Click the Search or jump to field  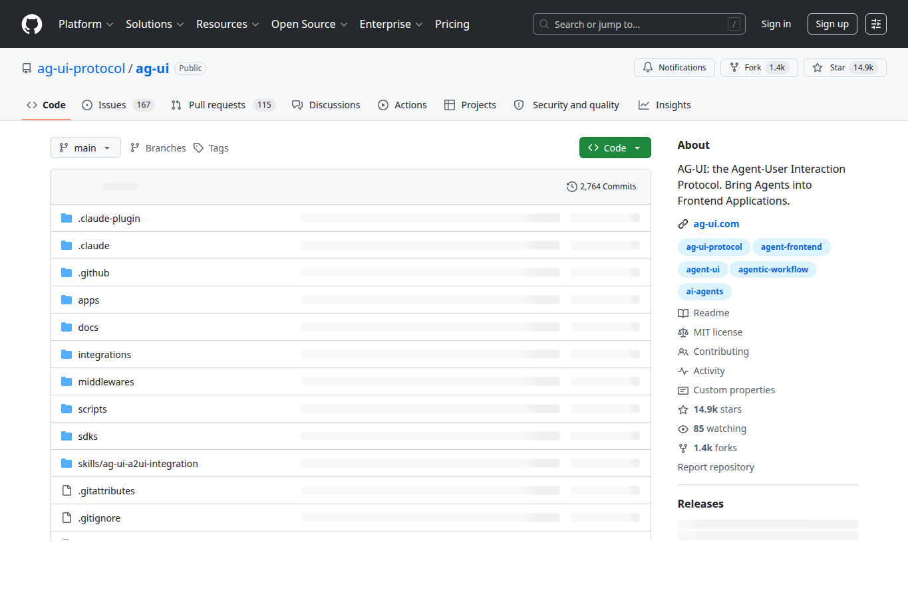[x=639, y=24]
